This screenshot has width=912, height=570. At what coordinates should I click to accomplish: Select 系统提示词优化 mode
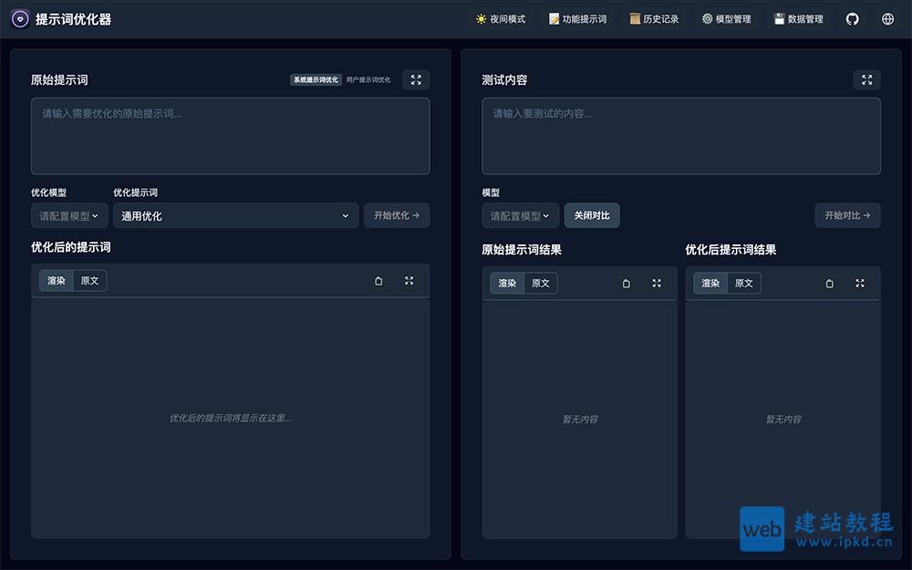click(316, 79)
